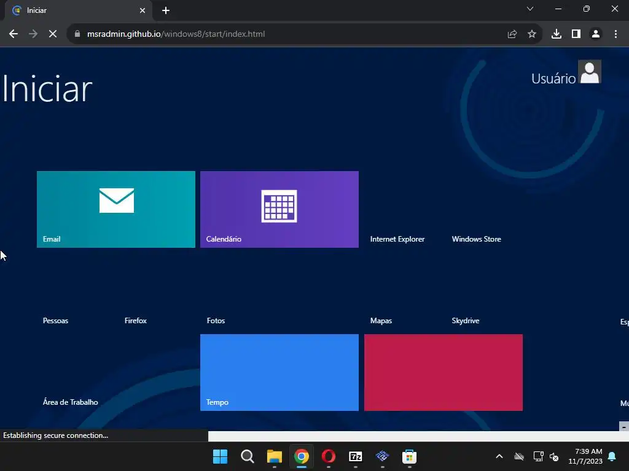Close the Iniciar tab
Screen dimensions: 629x471
[x=143, y=10]
